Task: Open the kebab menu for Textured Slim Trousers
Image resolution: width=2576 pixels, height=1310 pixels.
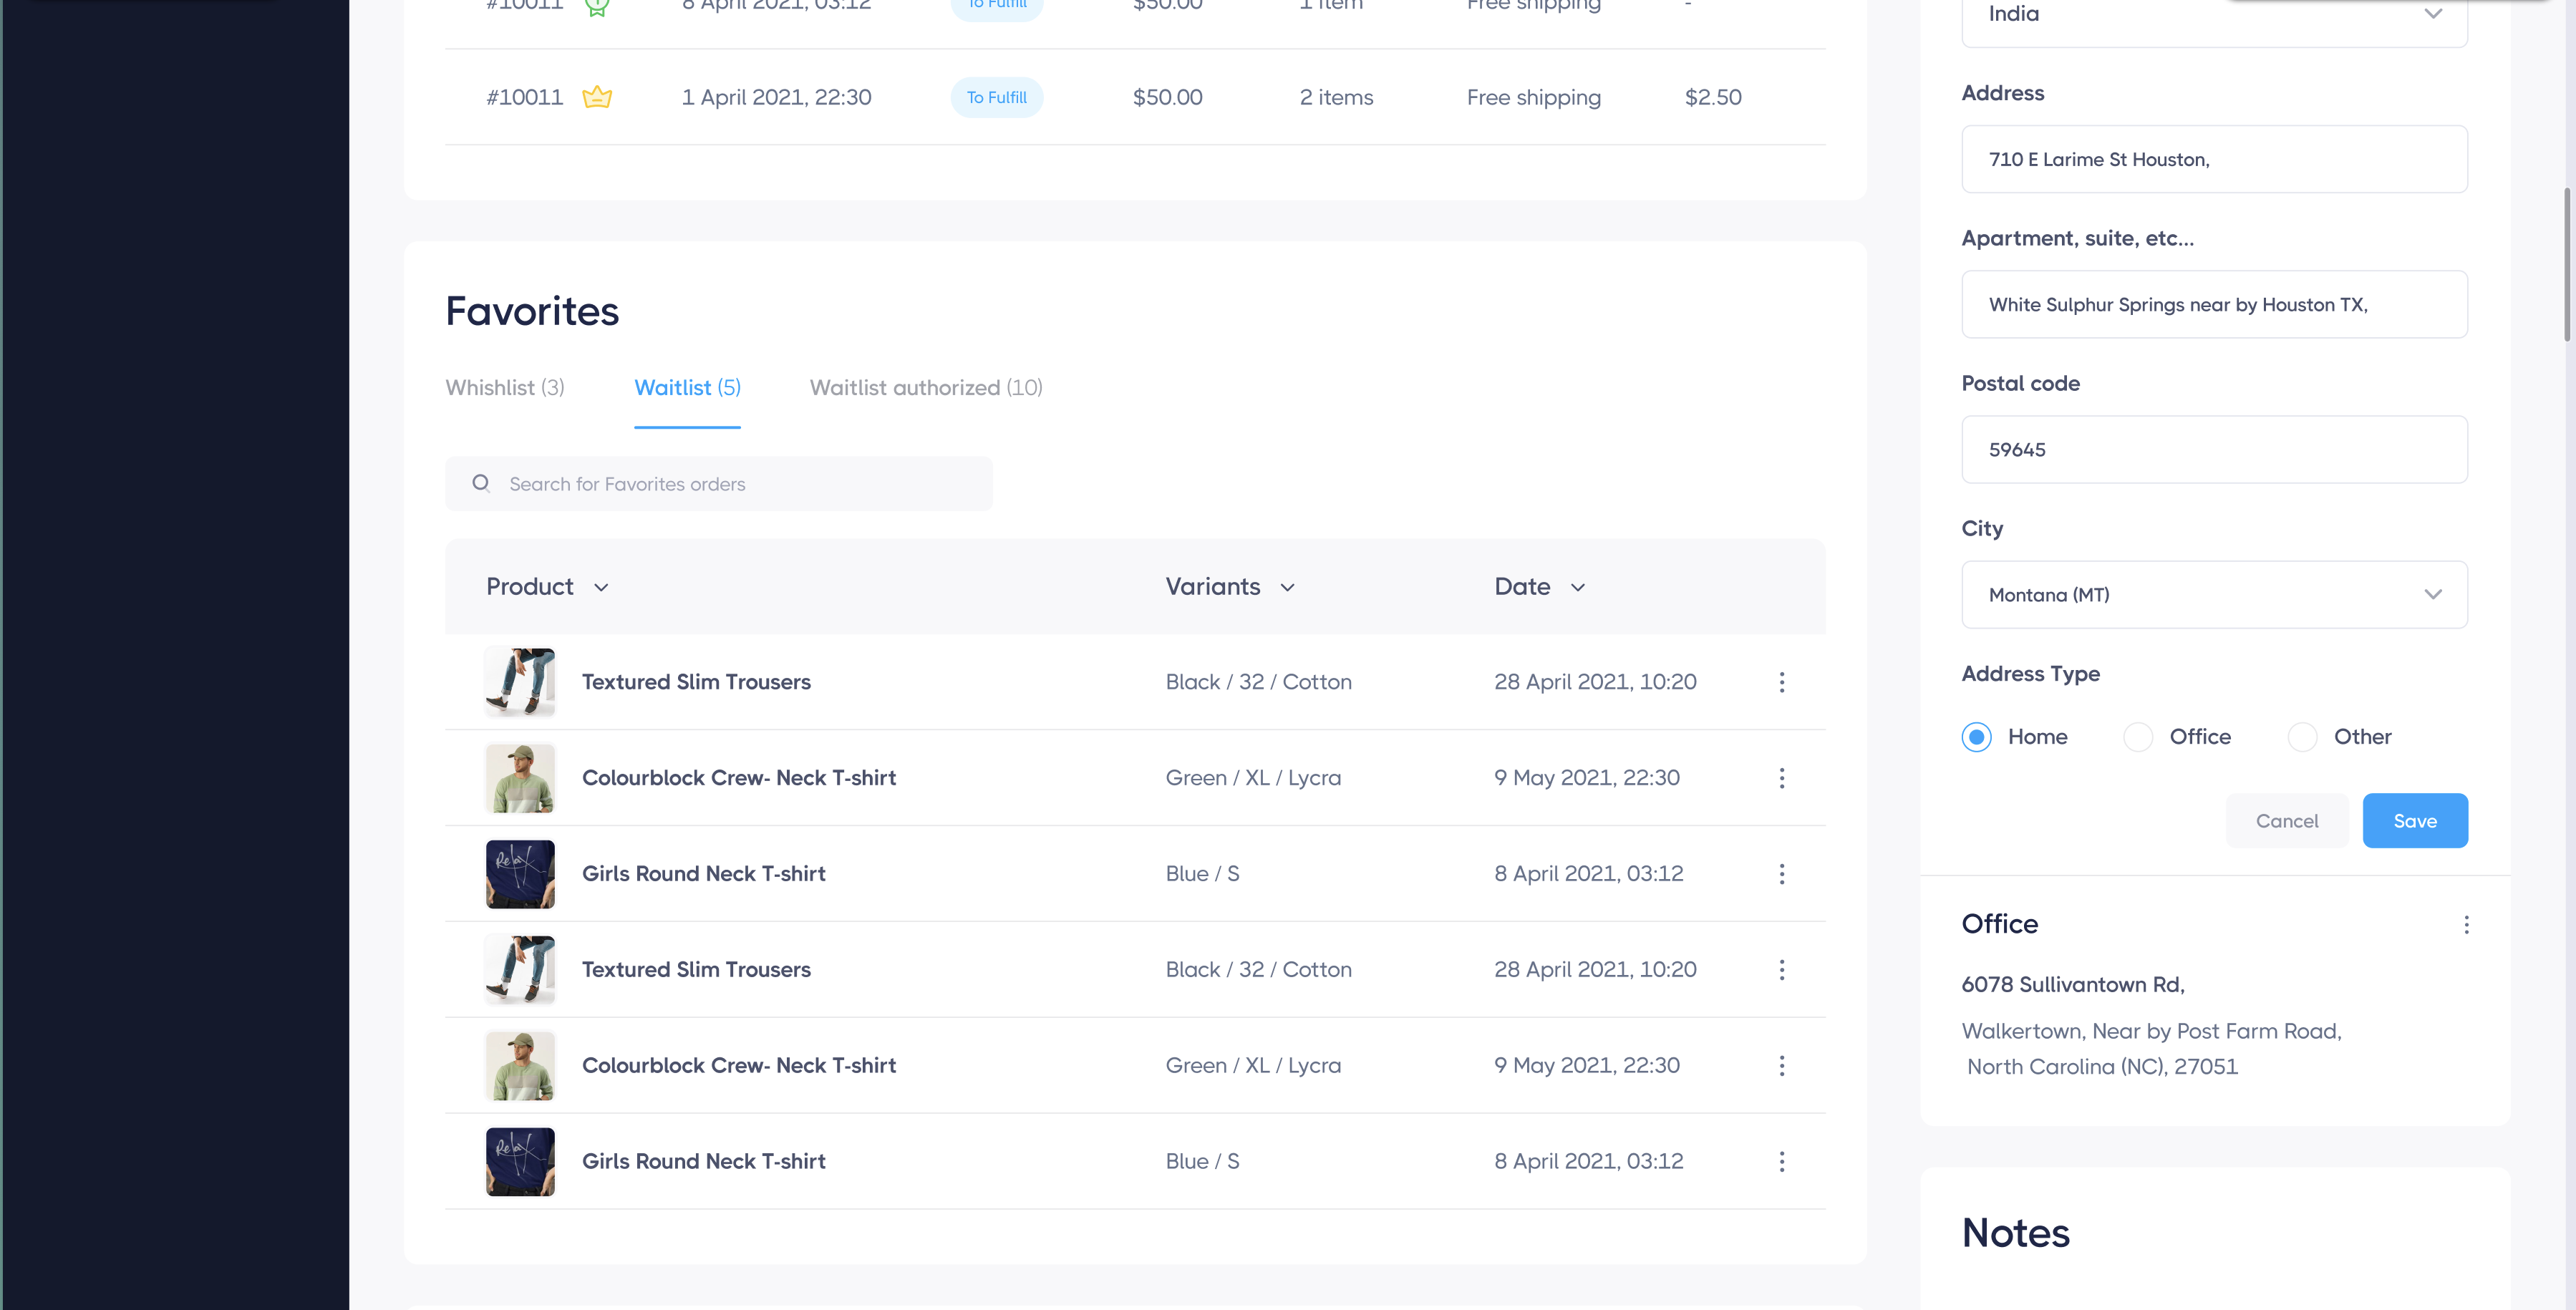Action: tap(1782, 682)
